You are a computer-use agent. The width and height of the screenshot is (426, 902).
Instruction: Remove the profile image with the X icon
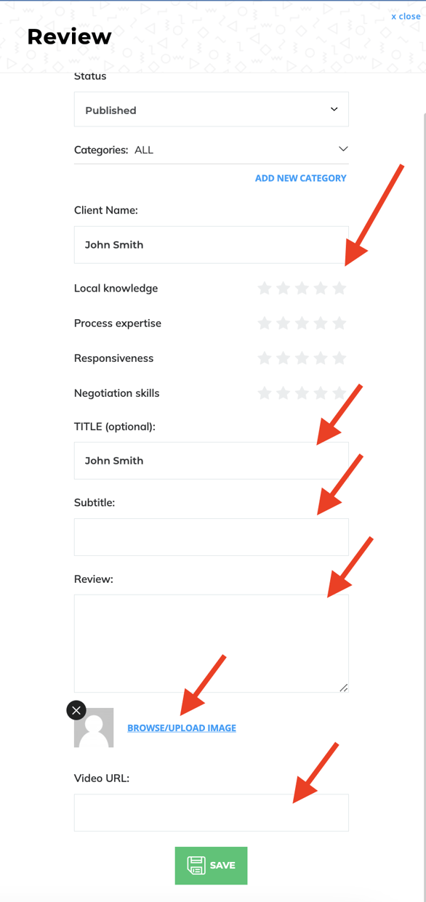point(76,710)
